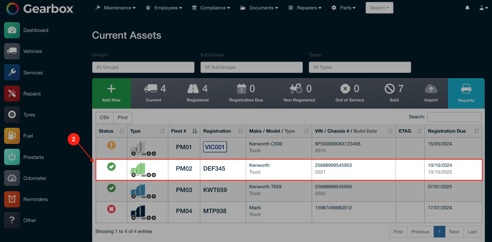
Task: Filter by Registration Due tile
Action: [x=246, y=93]
